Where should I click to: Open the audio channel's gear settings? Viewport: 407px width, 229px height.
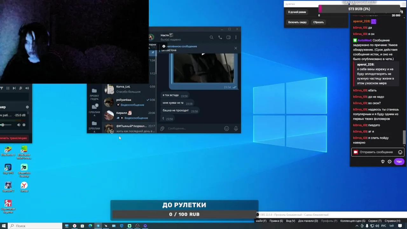[x=24, y=125]
